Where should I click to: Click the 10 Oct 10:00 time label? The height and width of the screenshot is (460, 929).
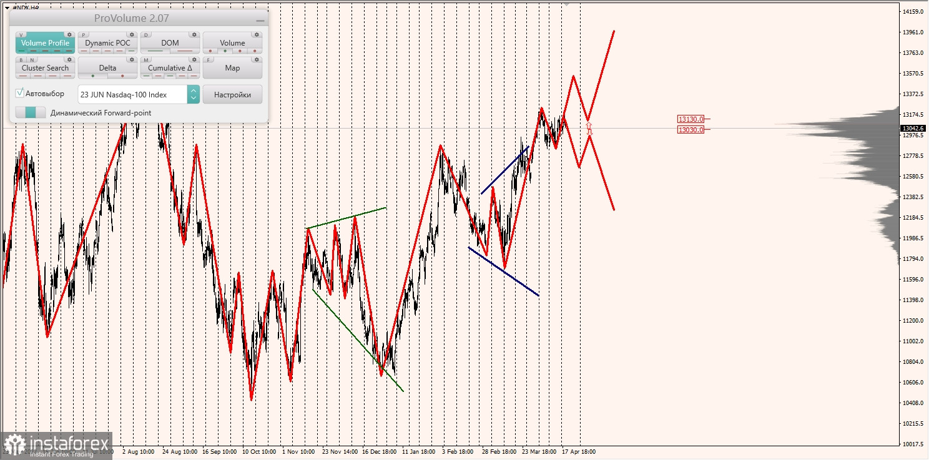pos(259,451)
